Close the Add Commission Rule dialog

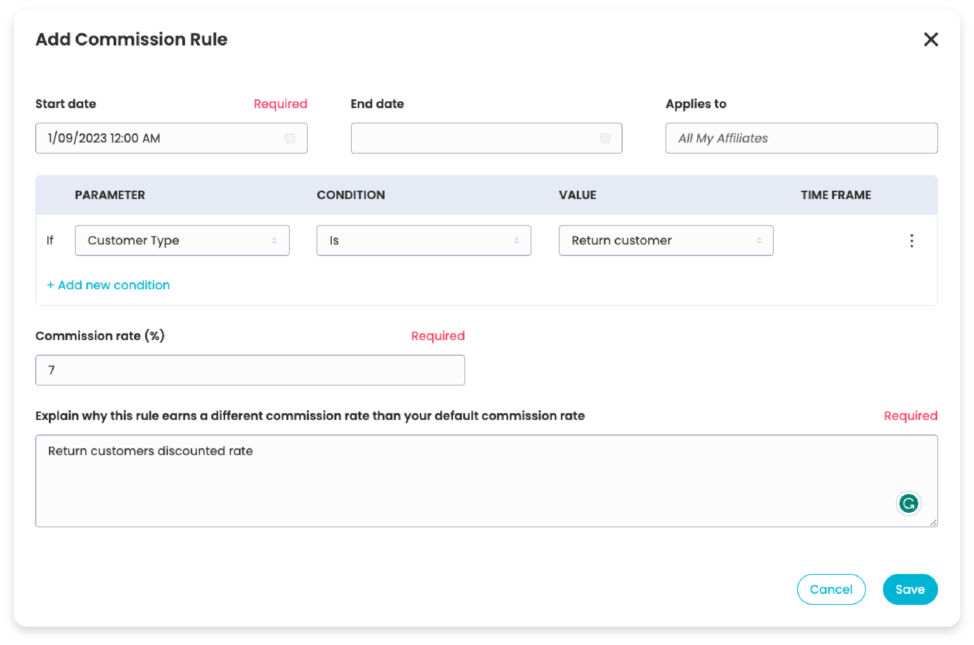pyautogui.click(x=931, y=39)
